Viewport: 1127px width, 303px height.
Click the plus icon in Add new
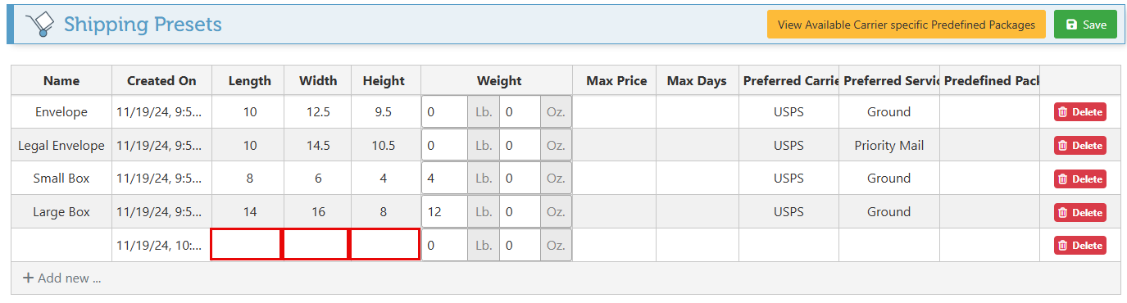[x=28, y=278]
